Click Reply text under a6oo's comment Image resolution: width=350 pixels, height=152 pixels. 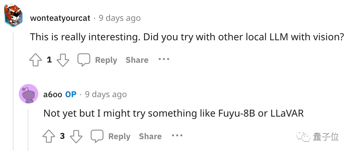(x=120, y=136)
